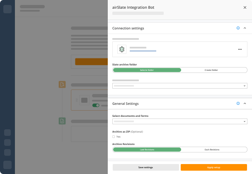Select Last Revisions option
This screenshot has height=174, width=252.
147,150
